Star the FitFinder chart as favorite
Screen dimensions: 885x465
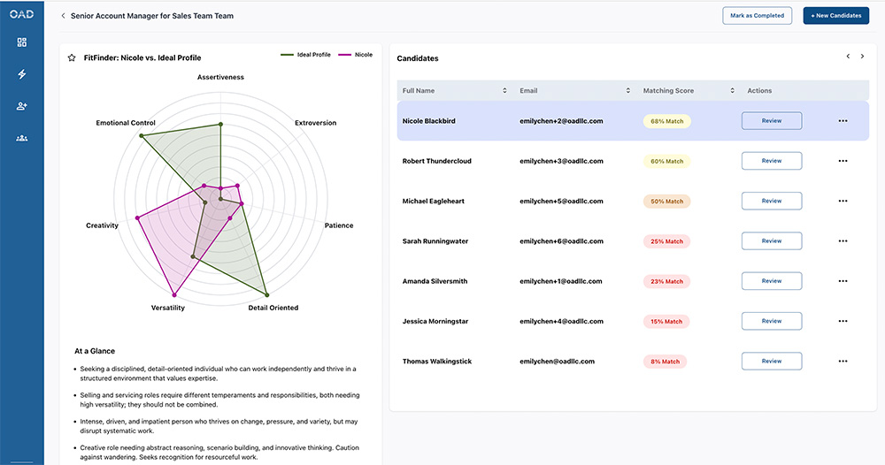click(72, 57)
